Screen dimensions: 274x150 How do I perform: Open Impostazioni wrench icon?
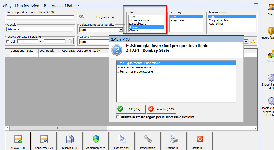coord(148,139)
